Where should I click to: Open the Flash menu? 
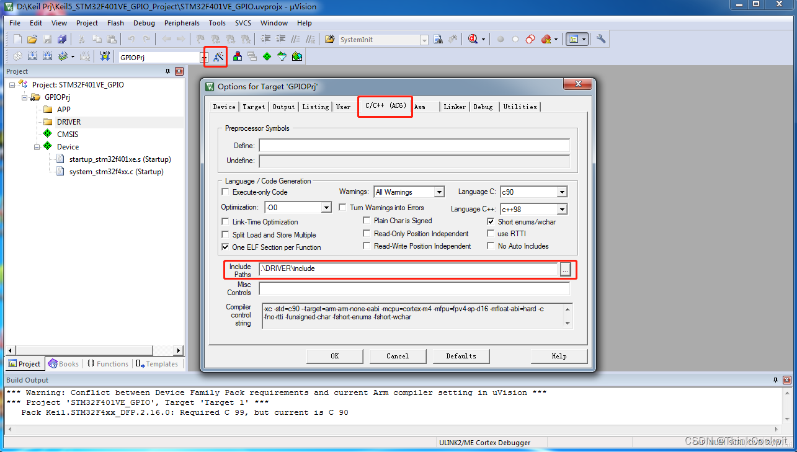[x=115, y=23]
